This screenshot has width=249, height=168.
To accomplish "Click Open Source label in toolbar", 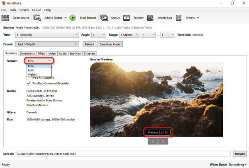I will point(21,18).
